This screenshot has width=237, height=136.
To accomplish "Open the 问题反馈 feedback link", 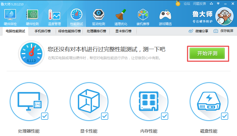I will point(199,4).
